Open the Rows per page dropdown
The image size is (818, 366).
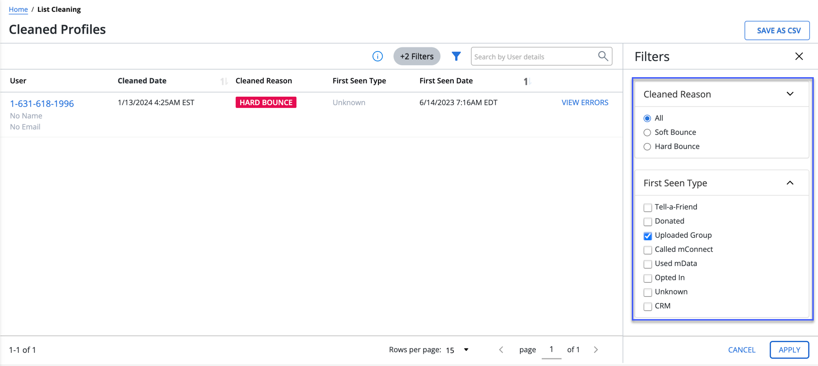457,350
